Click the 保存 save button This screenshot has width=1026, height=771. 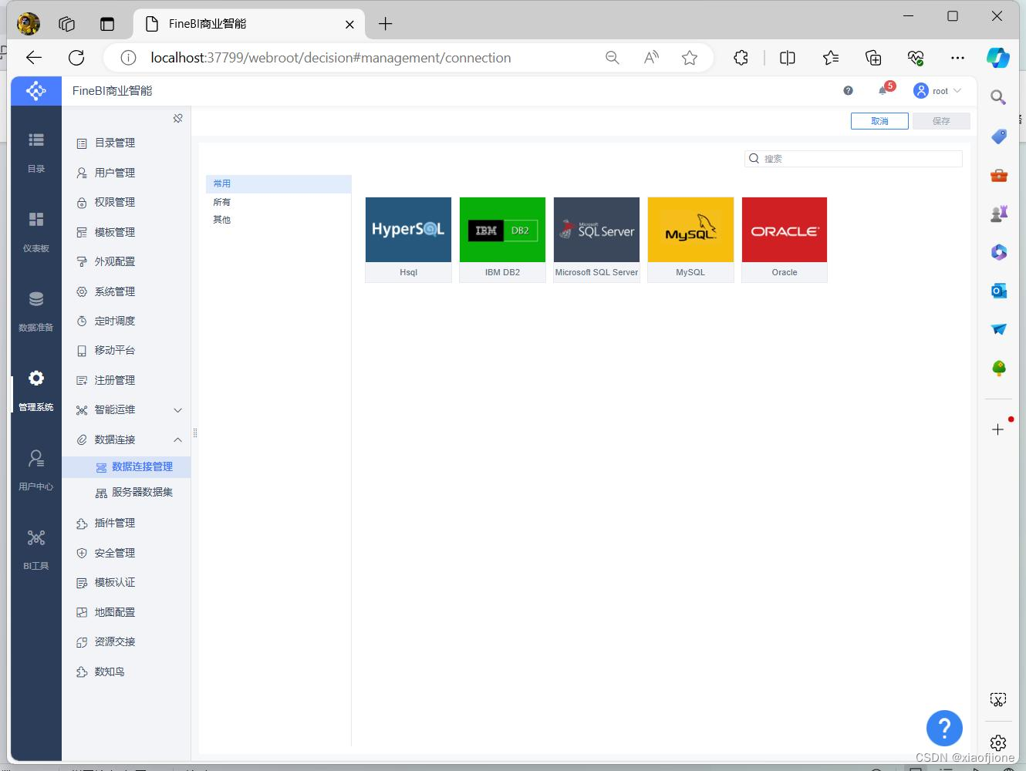pos(941,121)
